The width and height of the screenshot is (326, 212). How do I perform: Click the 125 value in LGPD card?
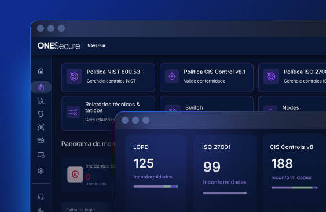pos(144,163)
